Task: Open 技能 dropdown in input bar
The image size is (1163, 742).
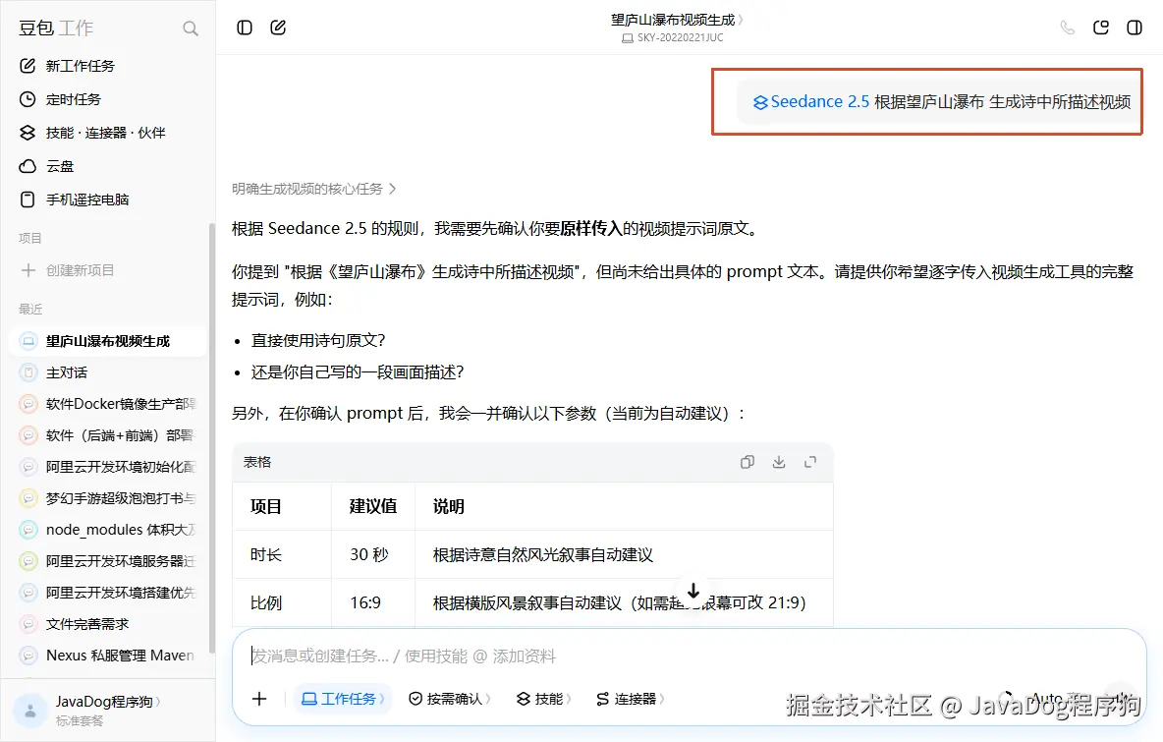Action: (543, 699)
